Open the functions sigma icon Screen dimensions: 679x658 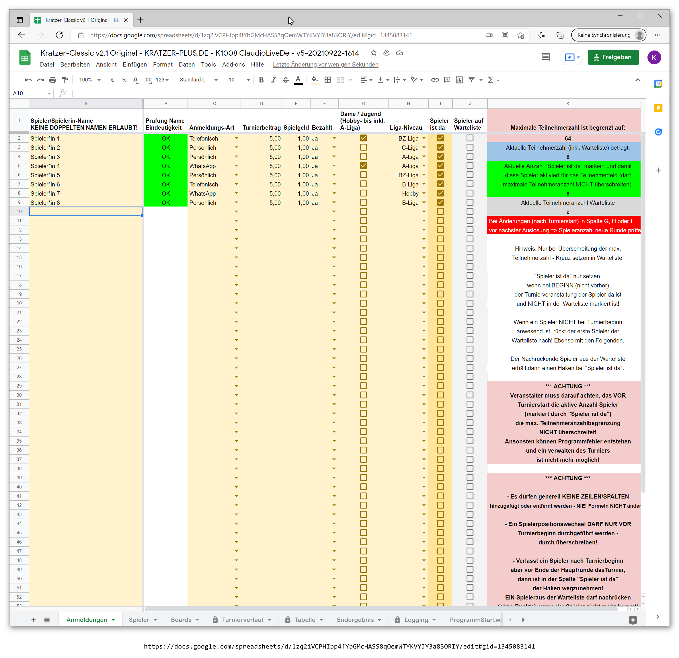point(490,80)
